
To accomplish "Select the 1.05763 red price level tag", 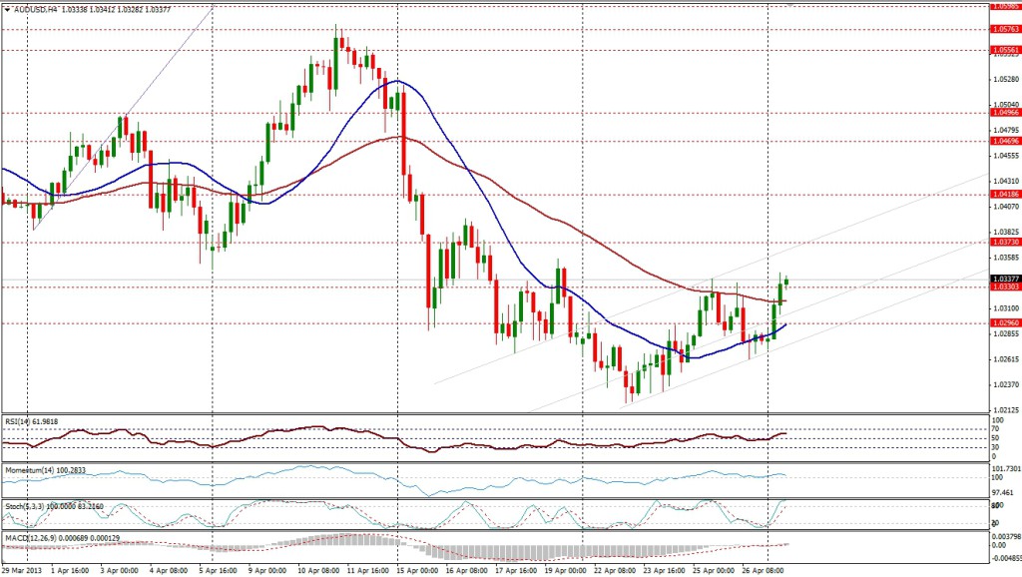I will 1004,30.
